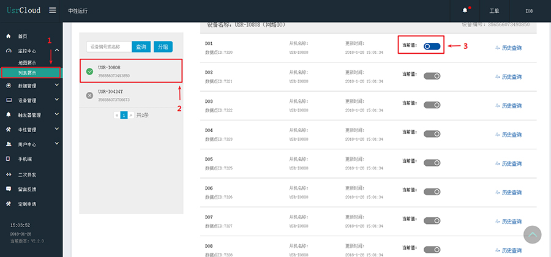Image resolution: width=551 pixels, height=257 pixels.
Task: Click the 手机端 phone icon in sidebar
Action: pos(8,158)
